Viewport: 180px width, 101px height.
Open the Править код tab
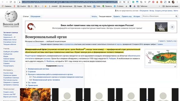(127, 16)
